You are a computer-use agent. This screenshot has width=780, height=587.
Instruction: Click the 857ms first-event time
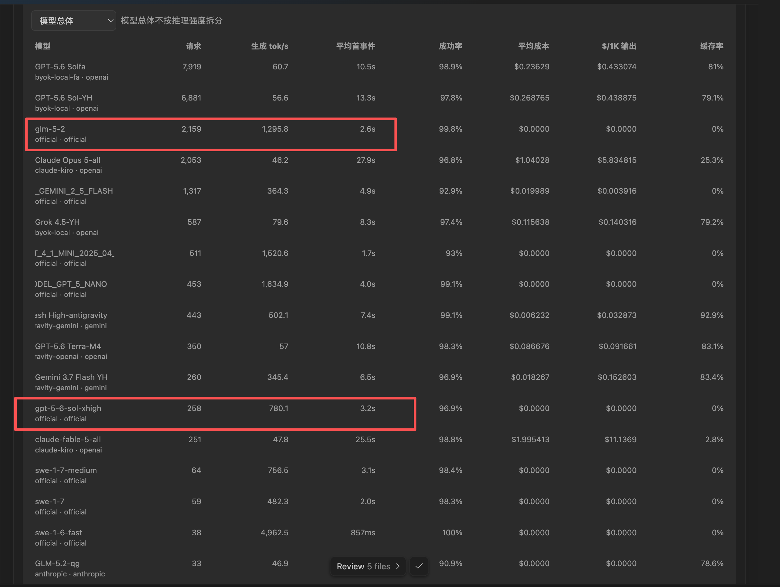click(363, 533)
